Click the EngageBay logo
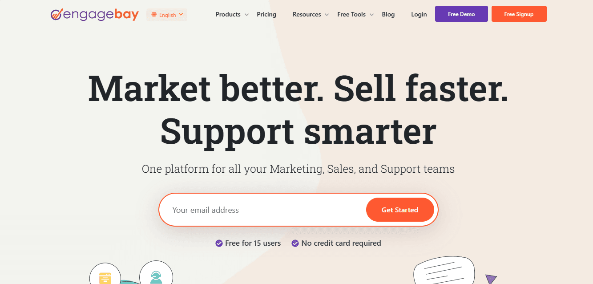The image size is (593, 284). [x=94, y=14]
